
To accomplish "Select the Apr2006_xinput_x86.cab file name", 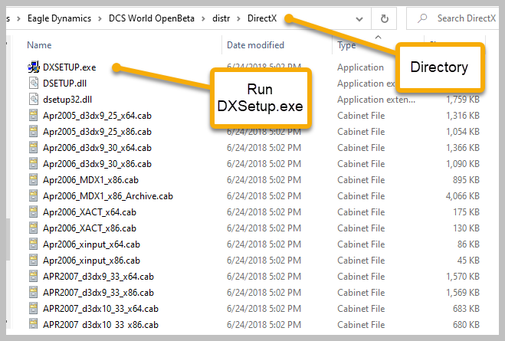I will 90,261.
